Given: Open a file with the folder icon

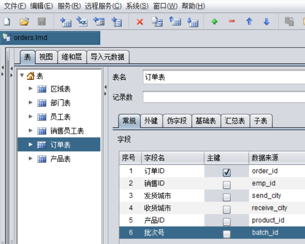Looking at the screenshot, I should 24,21.
